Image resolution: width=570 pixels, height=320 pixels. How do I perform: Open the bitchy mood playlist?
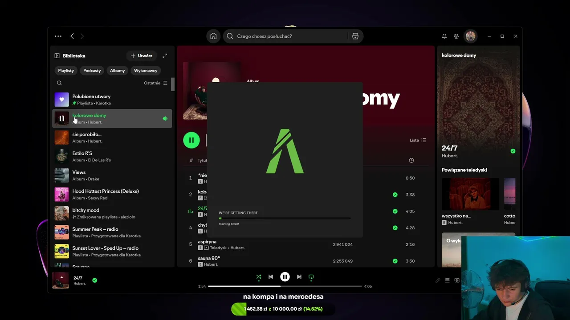click(112, 213)
